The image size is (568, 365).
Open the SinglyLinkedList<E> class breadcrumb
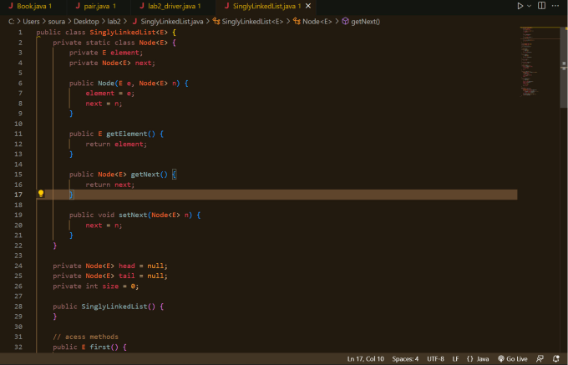(x=252, y=22)
